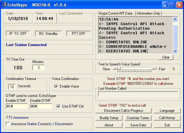
Task: Minimize the EchoSkype window
Action: tap(165, 5)
